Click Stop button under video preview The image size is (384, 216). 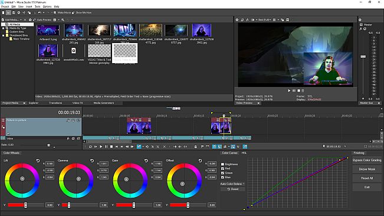coord(298,91)
